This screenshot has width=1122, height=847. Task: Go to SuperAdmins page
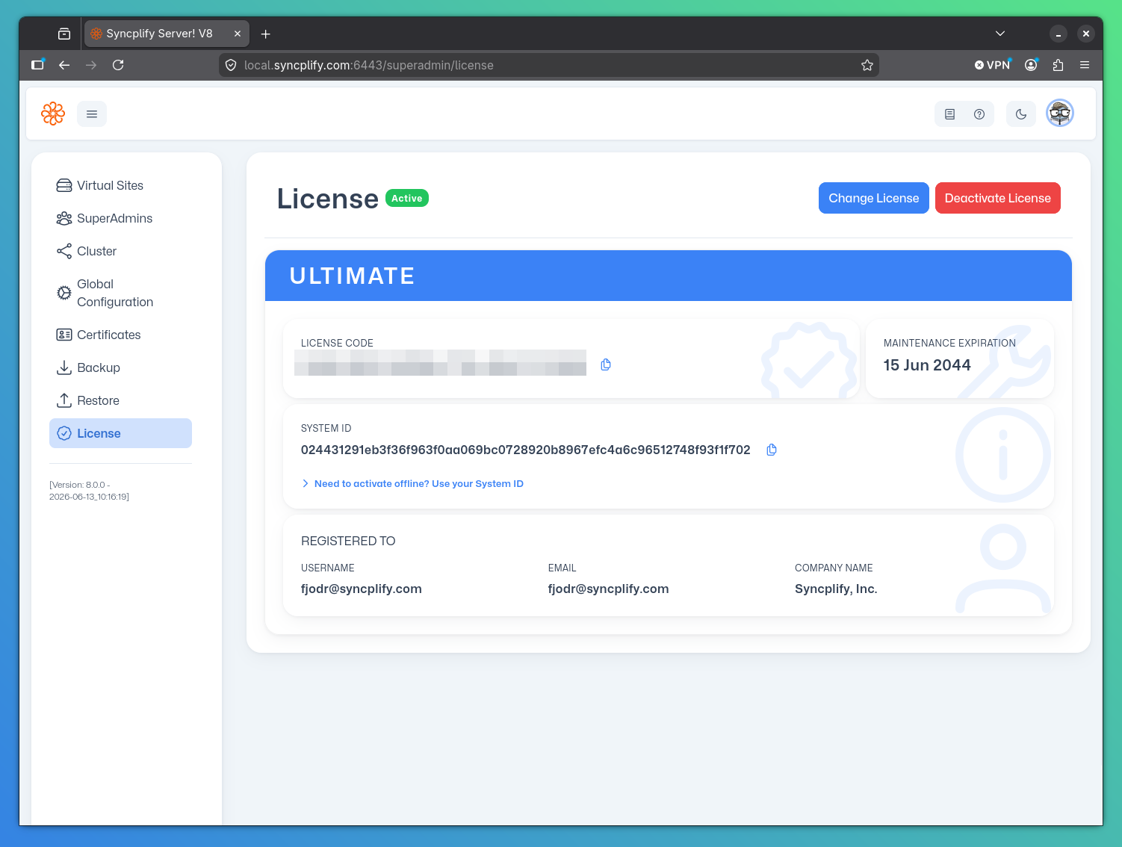point(120,218)
